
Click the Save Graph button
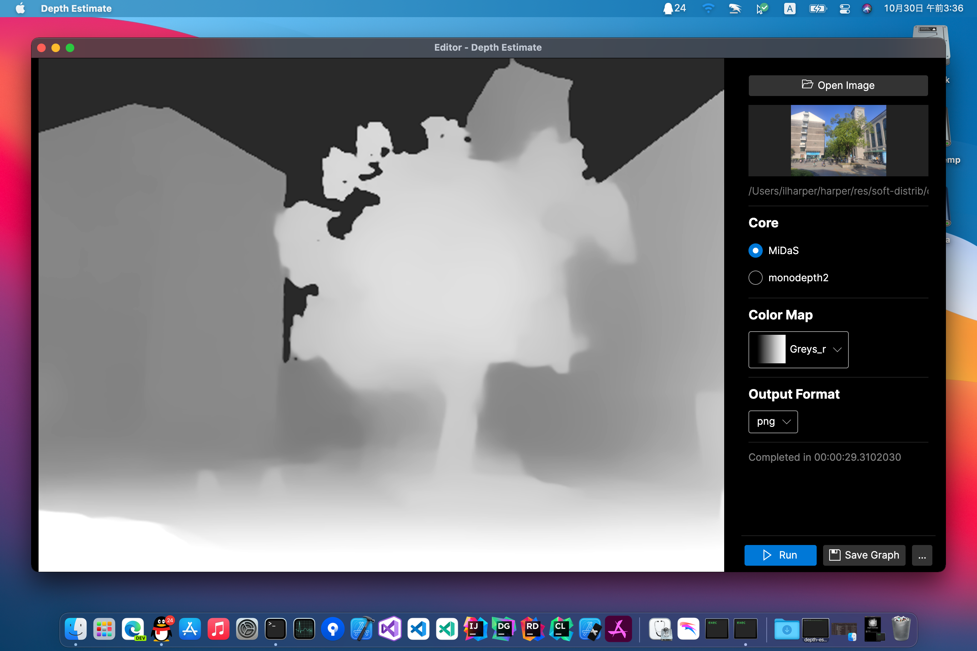[863, 555]
